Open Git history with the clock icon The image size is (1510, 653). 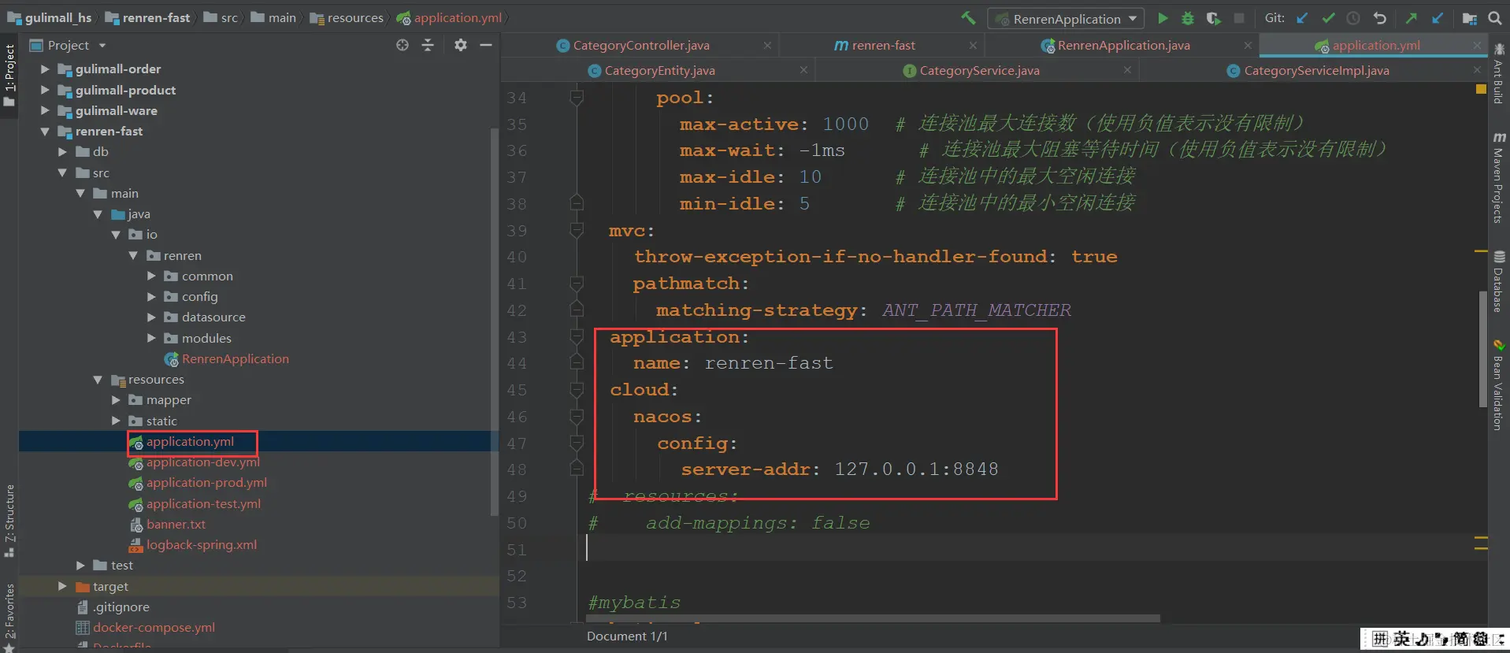tap(1353, 18)
